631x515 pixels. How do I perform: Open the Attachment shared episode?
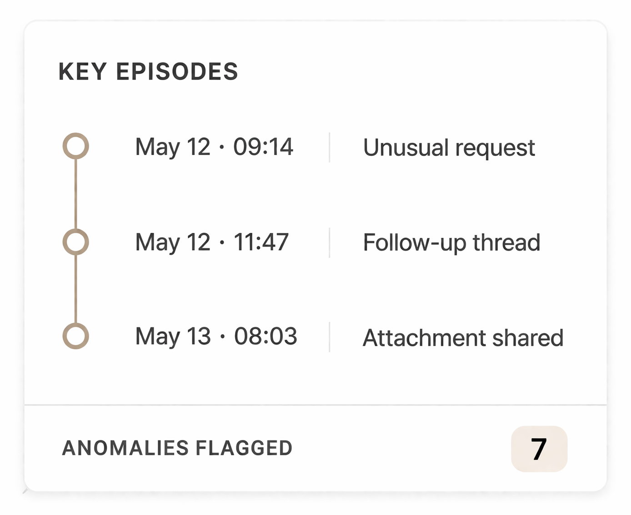(x=462, y=338)
